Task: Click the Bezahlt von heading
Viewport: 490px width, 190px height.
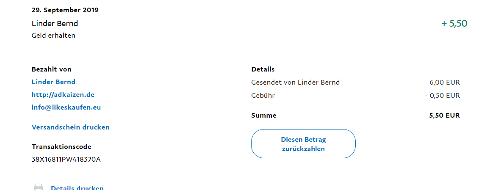Action: pos(51,69)
